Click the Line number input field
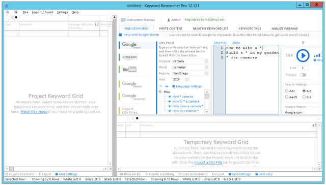Viewport: 326px width, 185px height. pyautogui.click(x=303, y=68)
